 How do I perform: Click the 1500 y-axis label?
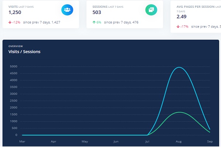tap(14, 114)
